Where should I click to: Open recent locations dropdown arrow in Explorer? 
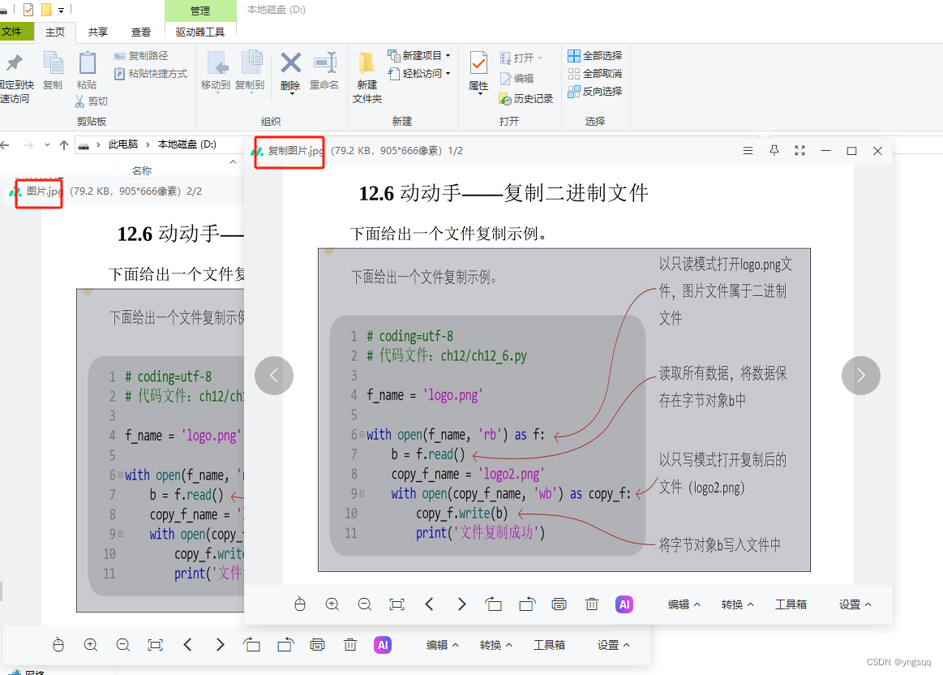pos(47,145)
